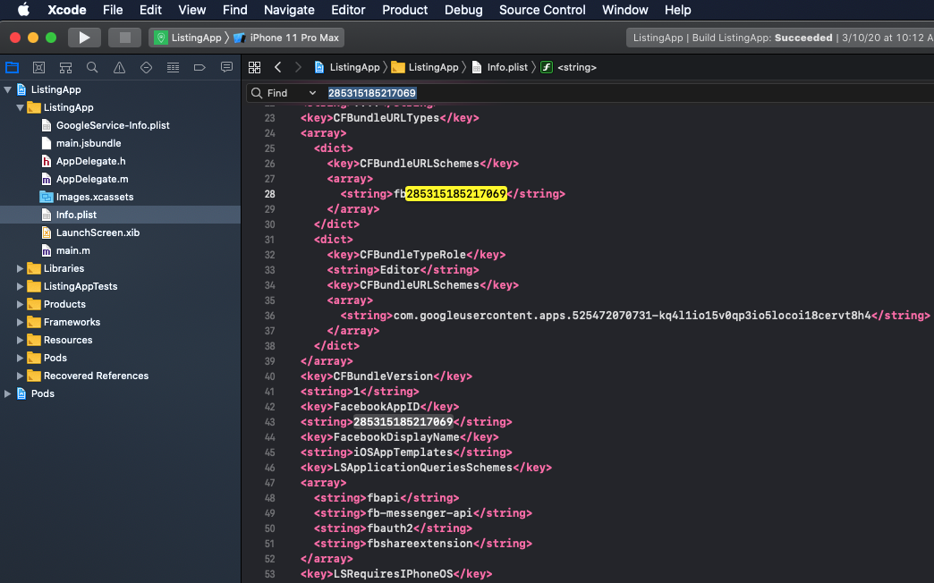Expand the bottom Pods project
Screen dimensions: 934x583
(8, 393)
